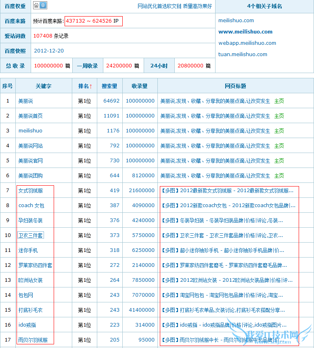This screenshot has width=314, height=348.
Task: Open keyword link 美丽说网站
Action: coord(30,146)
